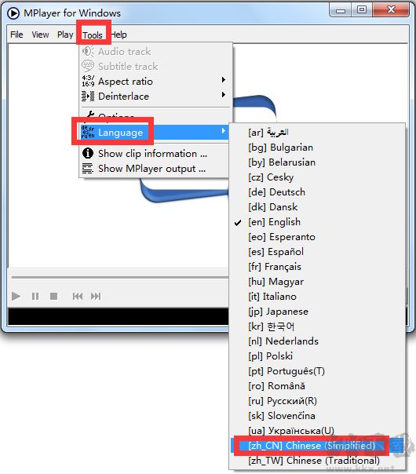The width and height of the screenshot is (416, 474).
Task: Minimize the MPlayer window
Action: 341,10
